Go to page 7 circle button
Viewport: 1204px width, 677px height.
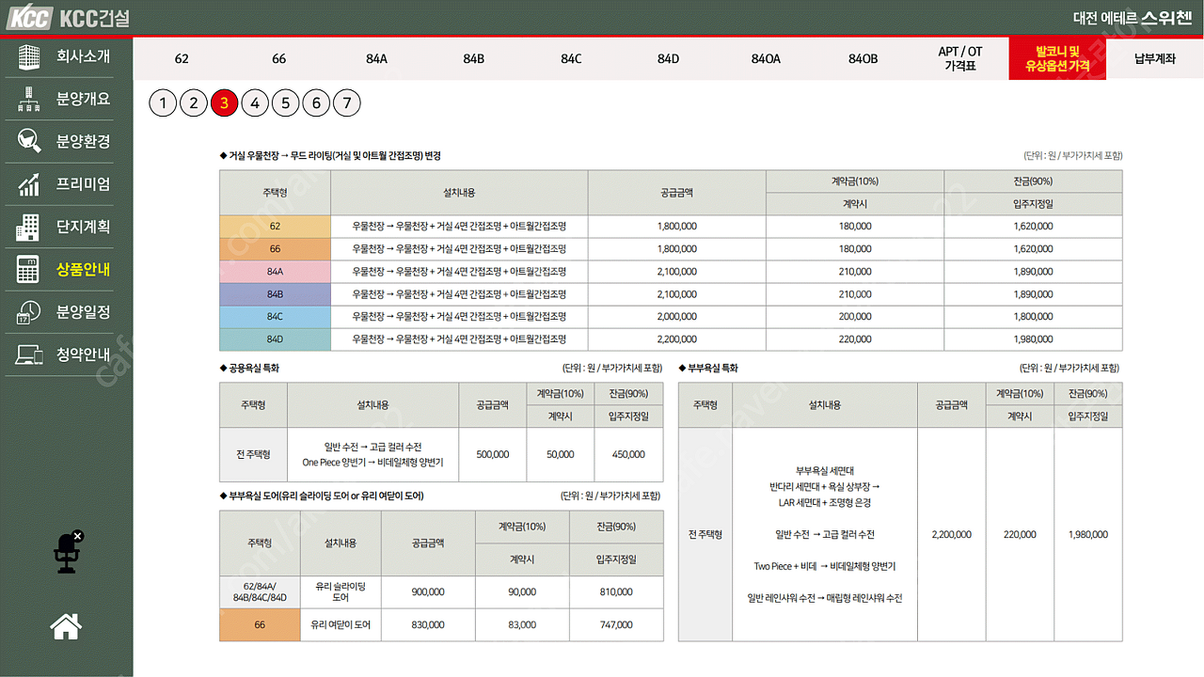coord(346,103)
